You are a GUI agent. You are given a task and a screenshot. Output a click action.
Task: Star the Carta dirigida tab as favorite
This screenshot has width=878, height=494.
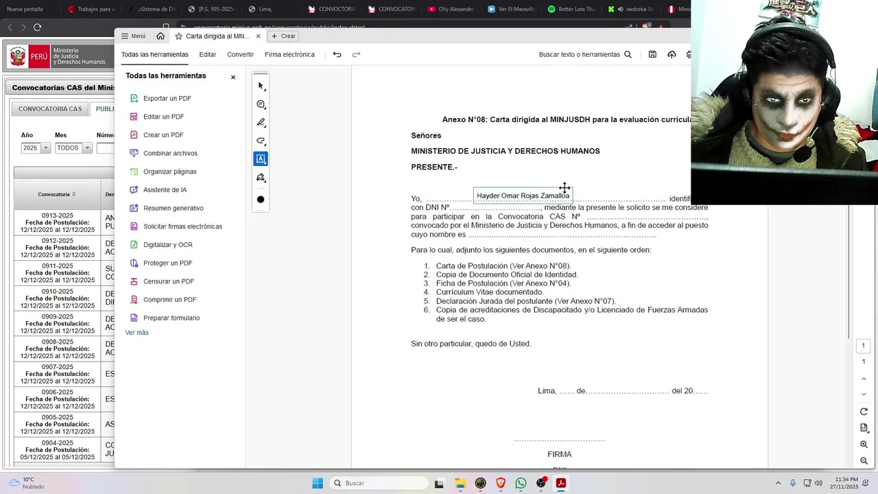179,36
